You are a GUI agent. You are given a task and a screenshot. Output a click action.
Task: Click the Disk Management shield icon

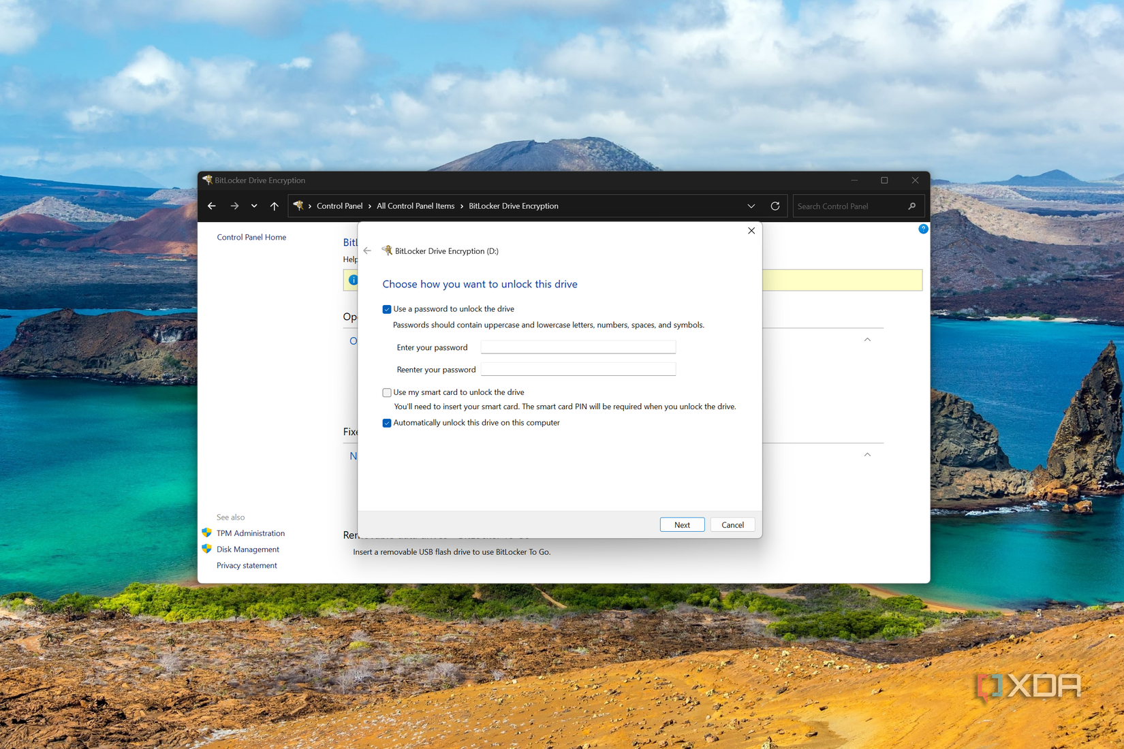[207, 549]
